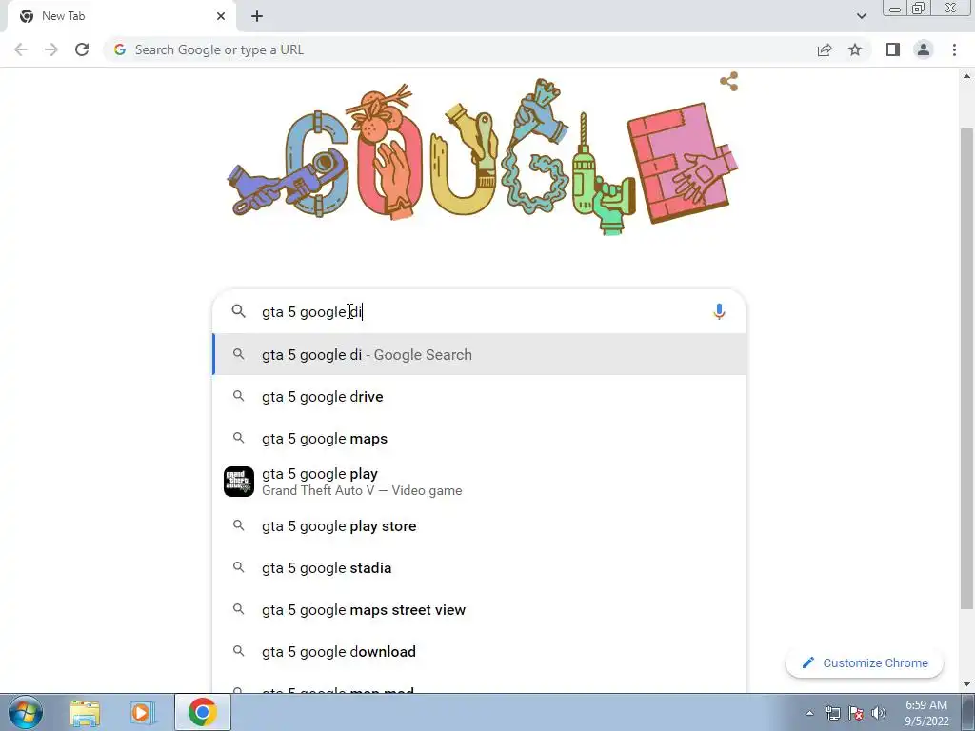The image size is (975, 731).
Task: Toggle the Chrome side panel
Action: click(893, 49)
